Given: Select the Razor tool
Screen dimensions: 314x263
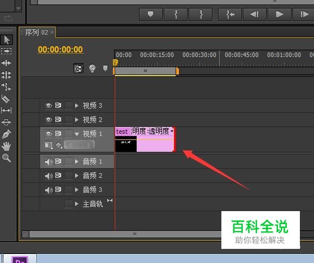Looking at the screenshot, I should click(x=6, y=99).
